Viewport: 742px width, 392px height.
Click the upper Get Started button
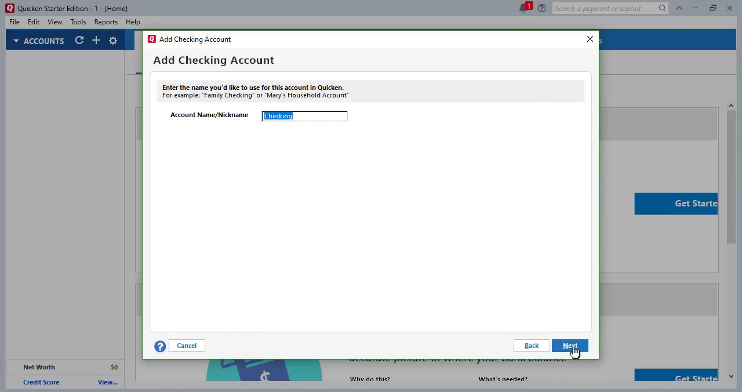click(676, 204)
